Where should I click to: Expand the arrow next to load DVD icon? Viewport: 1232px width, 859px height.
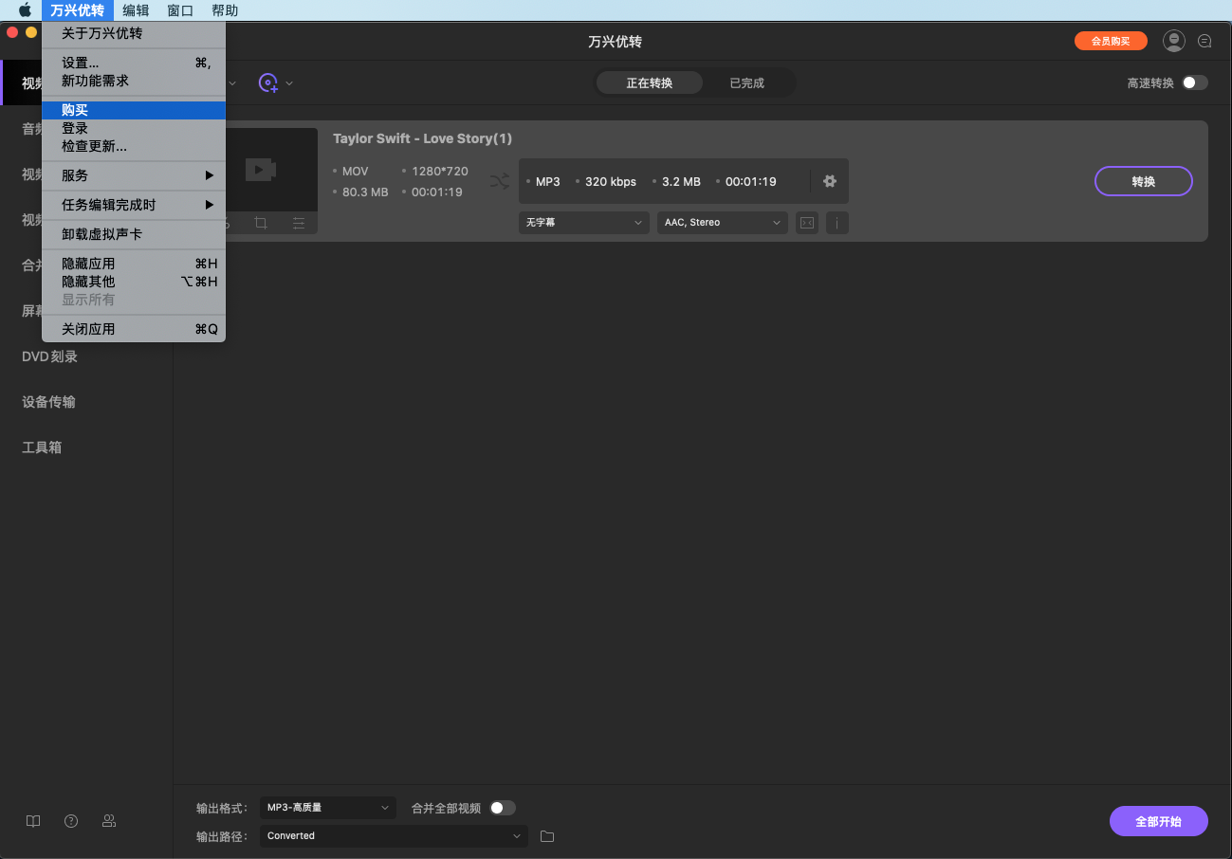289,83
